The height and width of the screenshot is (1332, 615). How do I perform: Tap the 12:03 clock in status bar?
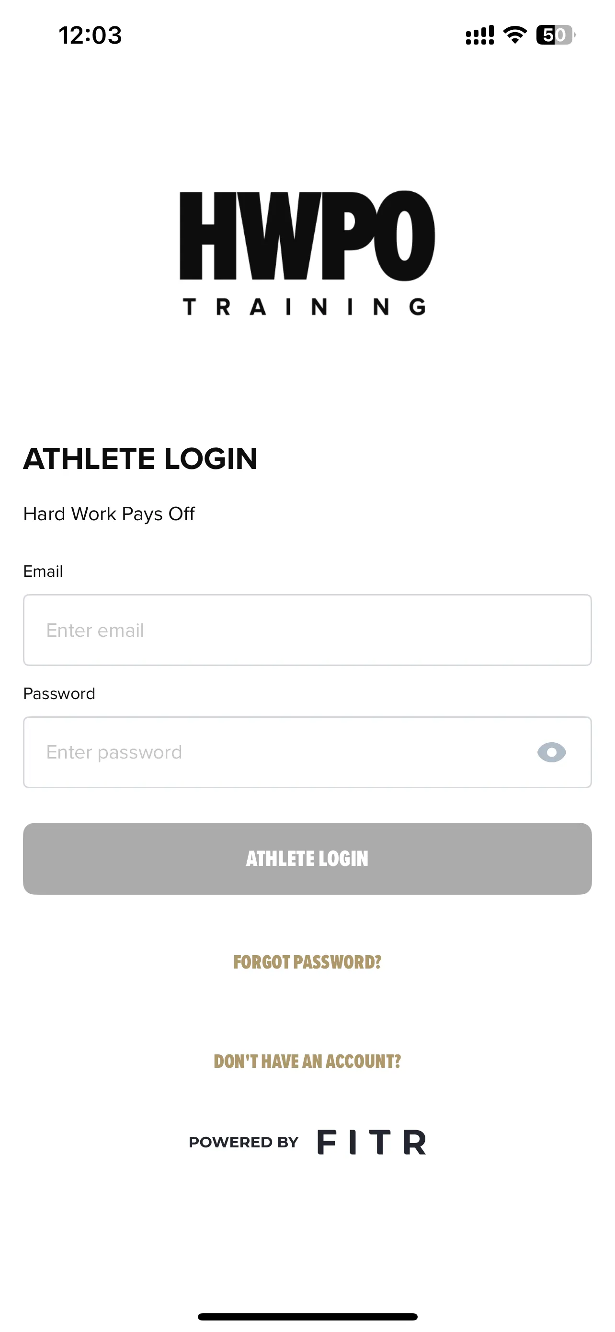(x=91, y=35)
